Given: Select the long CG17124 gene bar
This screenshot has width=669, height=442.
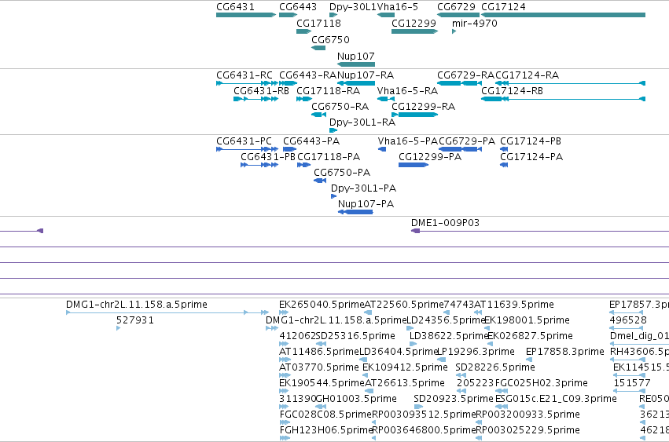Looking at the screenshot, I should (x=563, y=15).
